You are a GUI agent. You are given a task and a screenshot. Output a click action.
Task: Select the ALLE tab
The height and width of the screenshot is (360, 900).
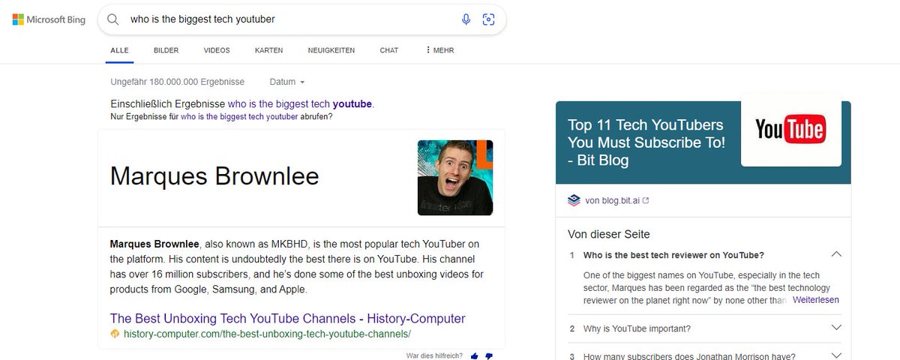click(119, 50)
